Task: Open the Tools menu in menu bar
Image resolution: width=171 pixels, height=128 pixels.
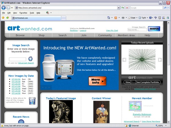Action: click(x=32, y=13)
